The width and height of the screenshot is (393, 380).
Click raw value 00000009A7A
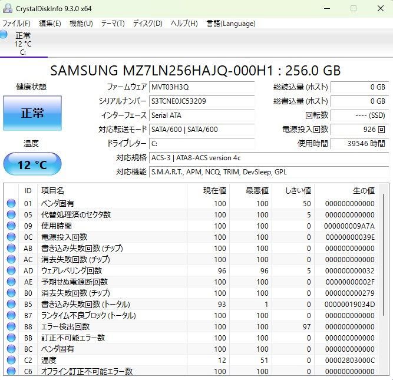349,226
